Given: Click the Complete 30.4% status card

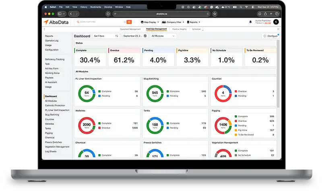Looking at the screenshot, I should click(x=90, y=57).
